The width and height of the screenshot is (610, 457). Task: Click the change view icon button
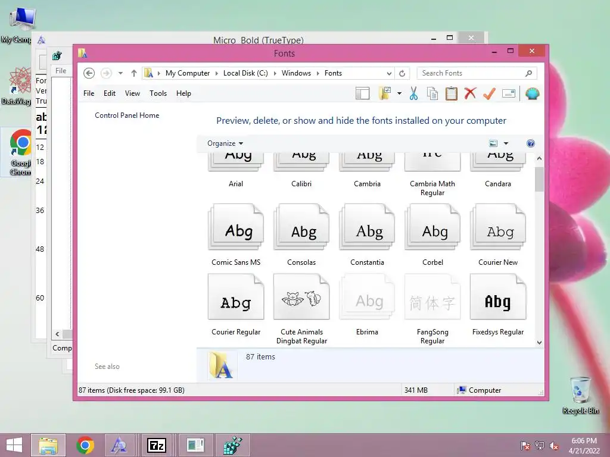pyautogui.click(x=493, y=143)
